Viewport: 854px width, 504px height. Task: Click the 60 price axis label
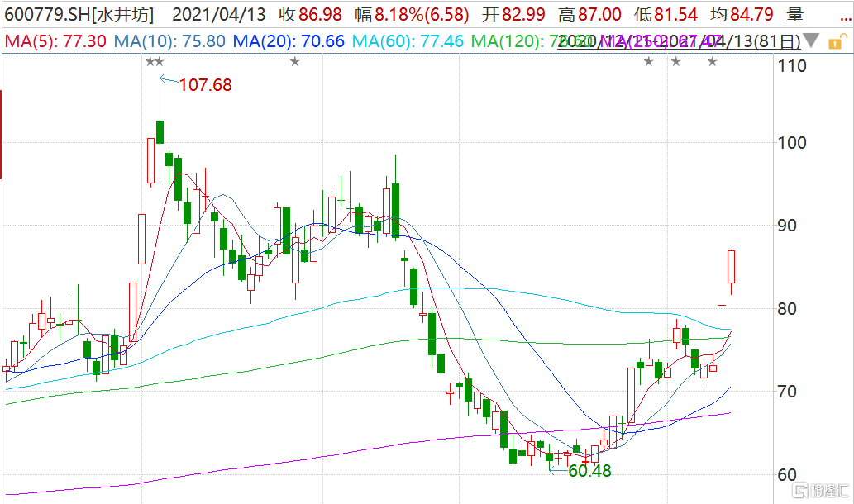click(787, 474)
